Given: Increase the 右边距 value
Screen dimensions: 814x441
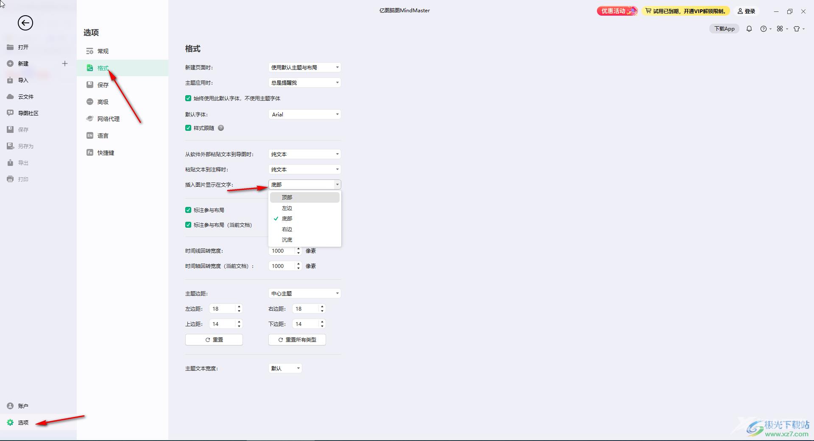Looking at the screenshot, I should click(x=322, y=306).
